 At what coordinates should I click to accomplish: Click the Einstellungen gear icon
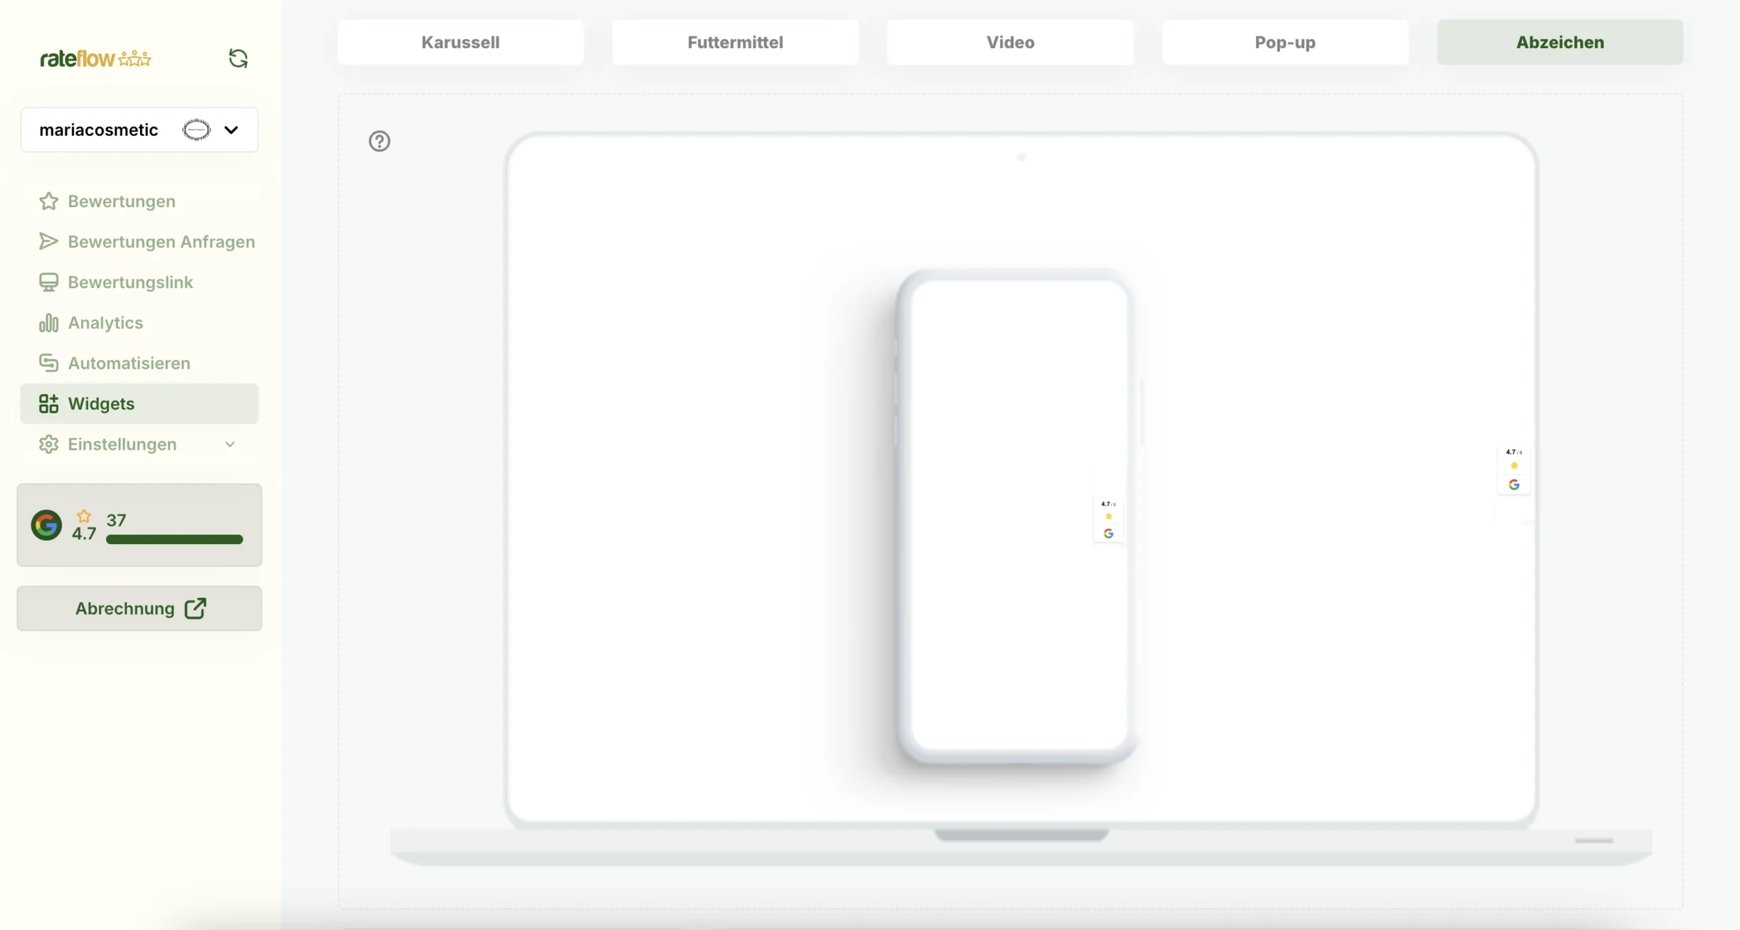tap(48, 444)
